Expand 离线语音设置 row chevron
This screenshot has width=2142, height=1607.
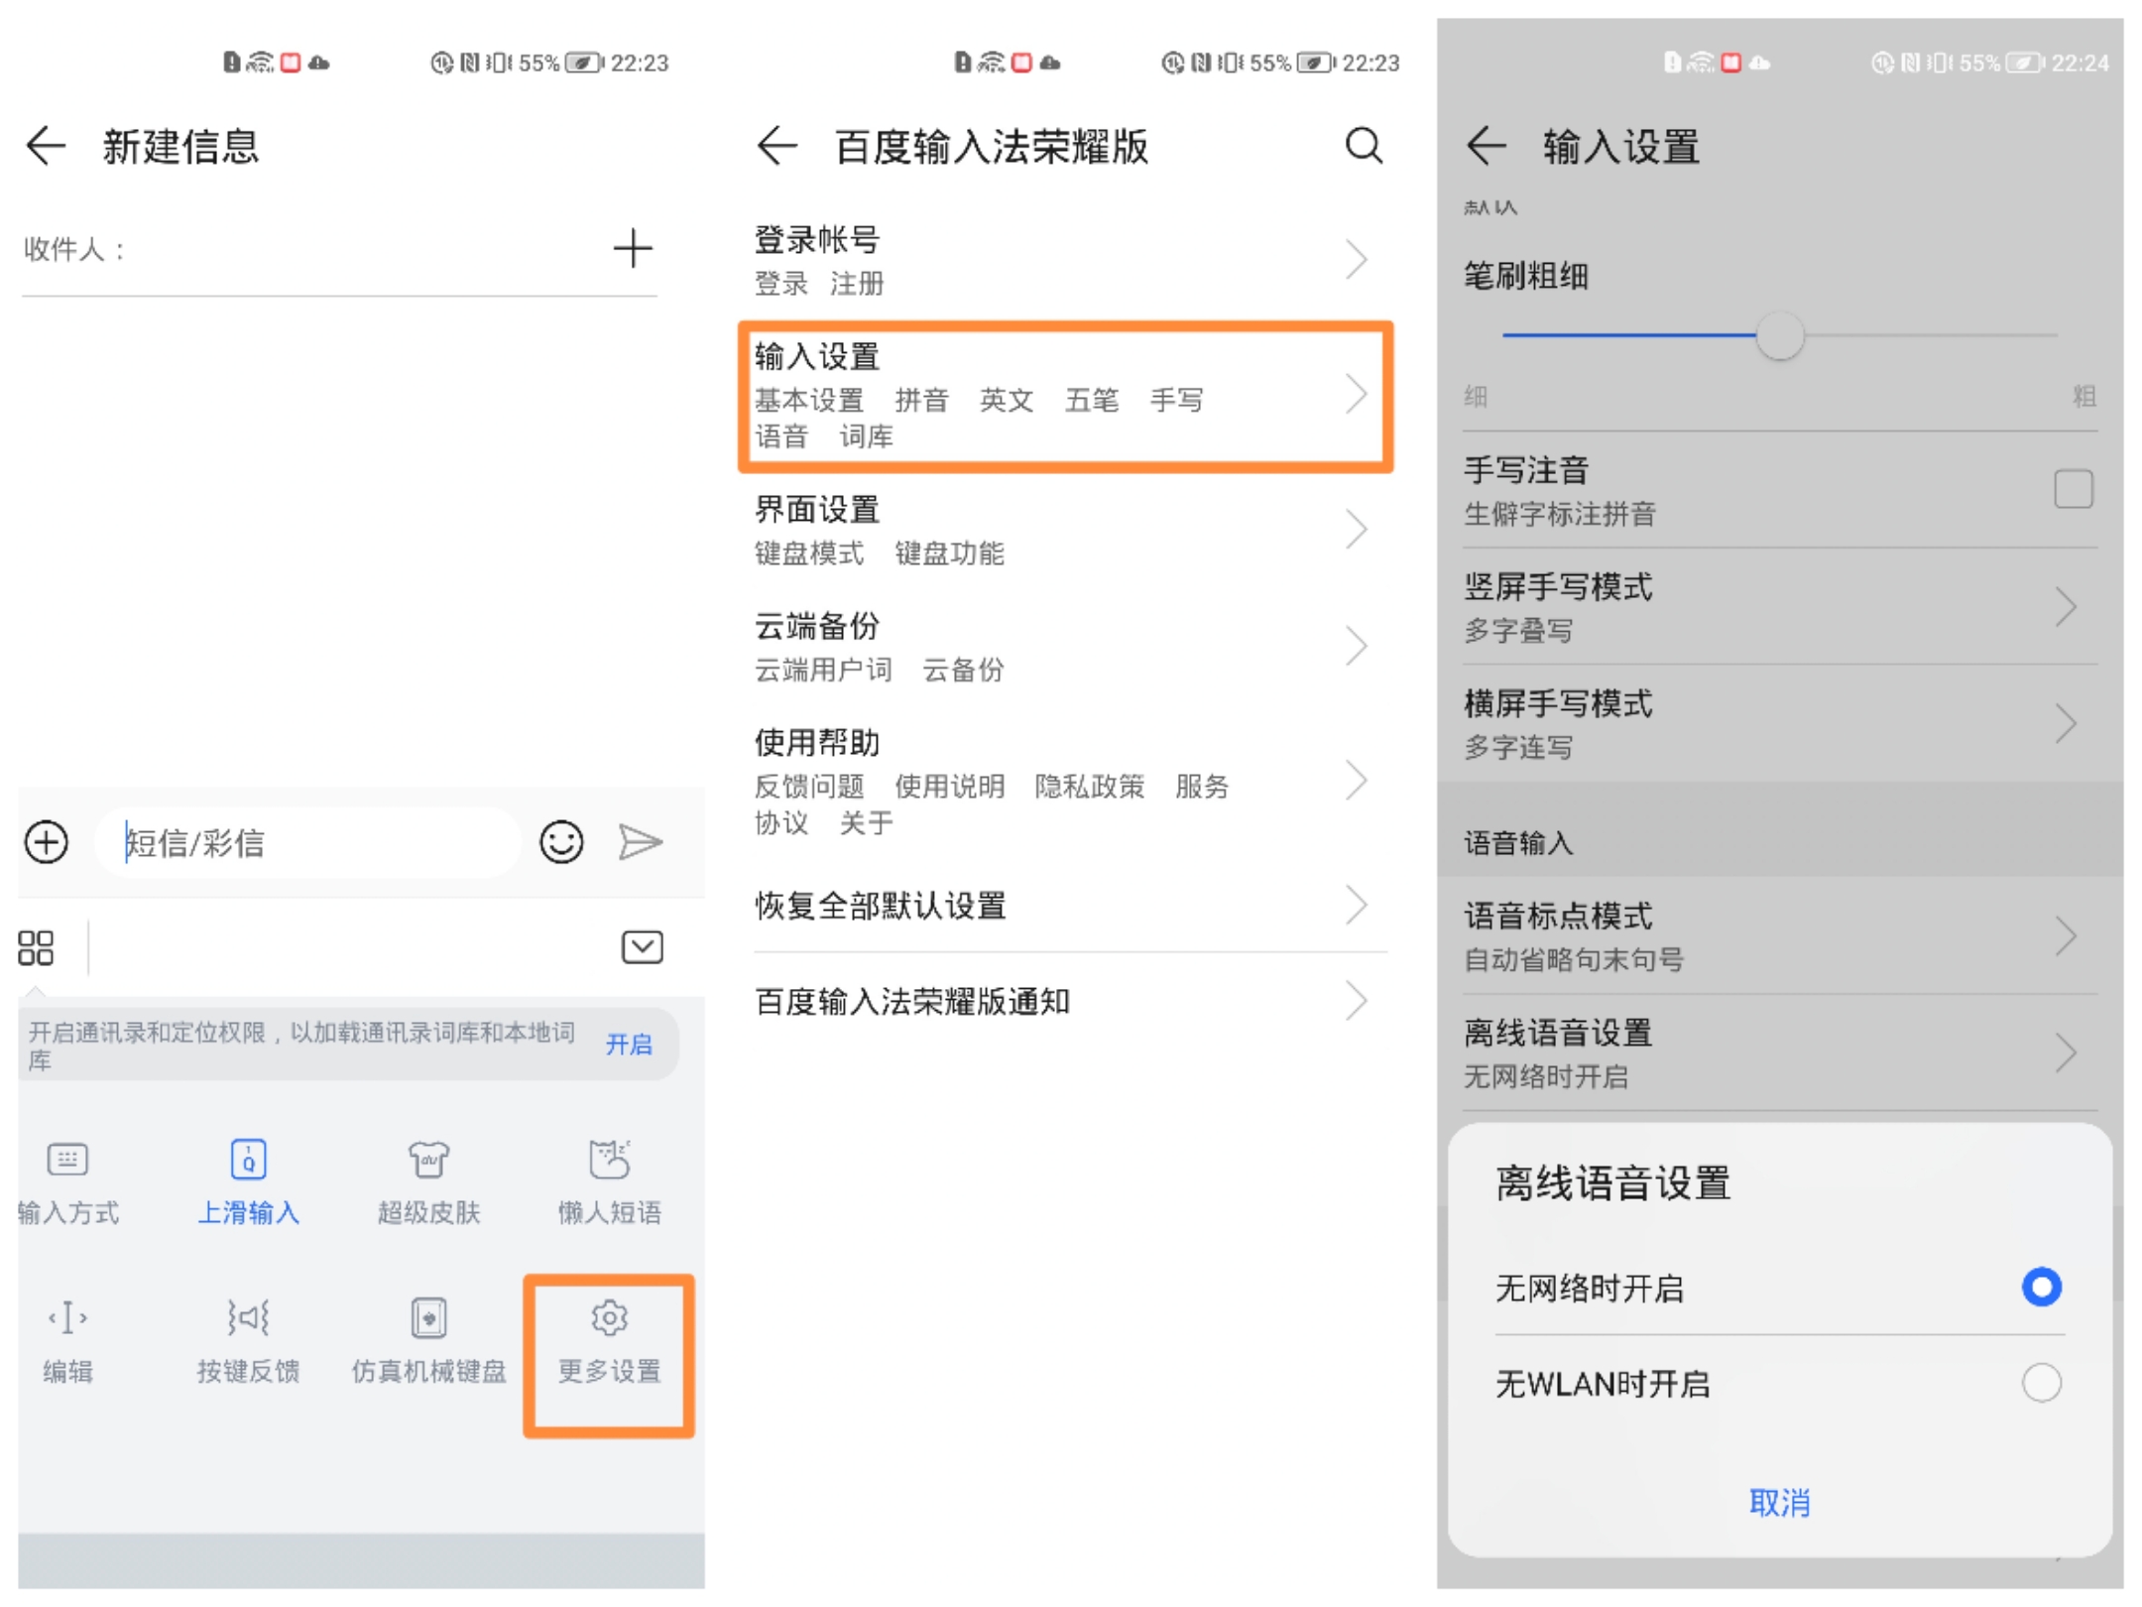(2067, 1052)
